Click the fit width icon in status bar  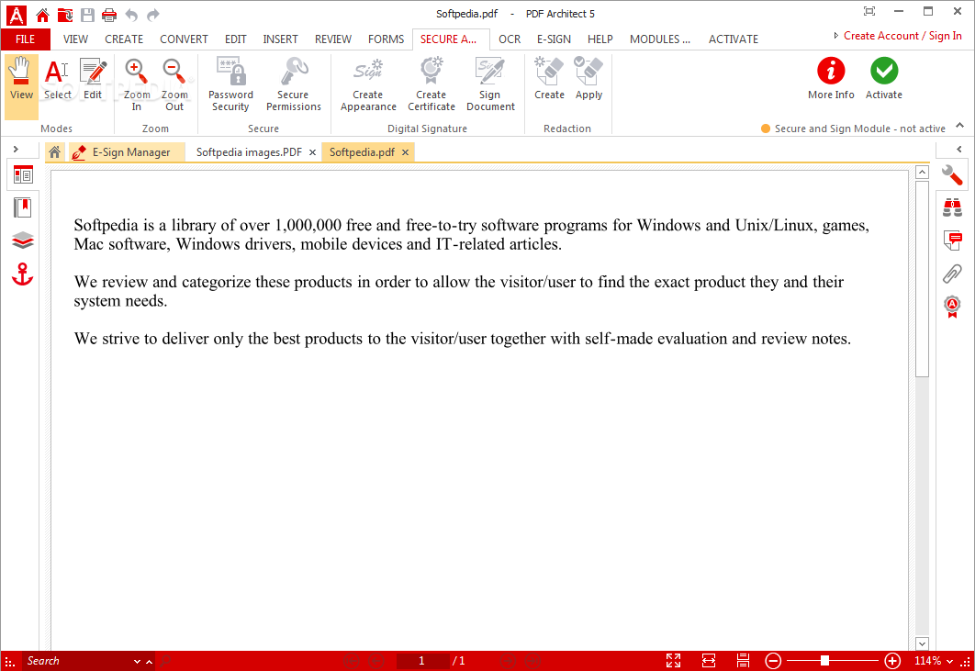pyautogui.click(x=708, y=660)
